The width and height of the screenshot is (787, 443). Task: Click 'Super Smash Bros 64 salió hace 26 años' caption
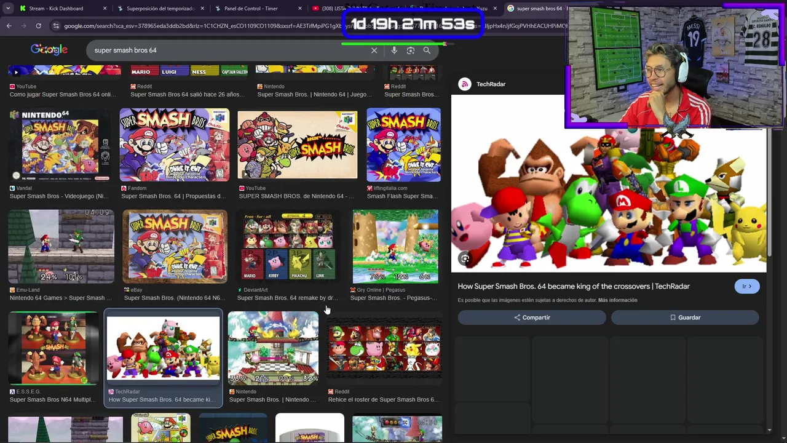[x=188, y=95]
